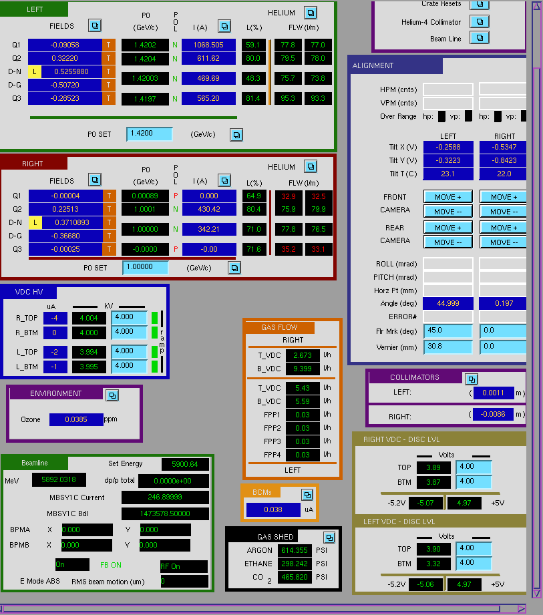Click the RIGHT D-N yellow L indicator
Screen dimensions: 543x615
[35, 222]
